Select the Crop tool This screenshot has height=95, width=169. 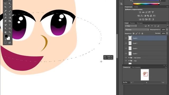tap(5, 7)
